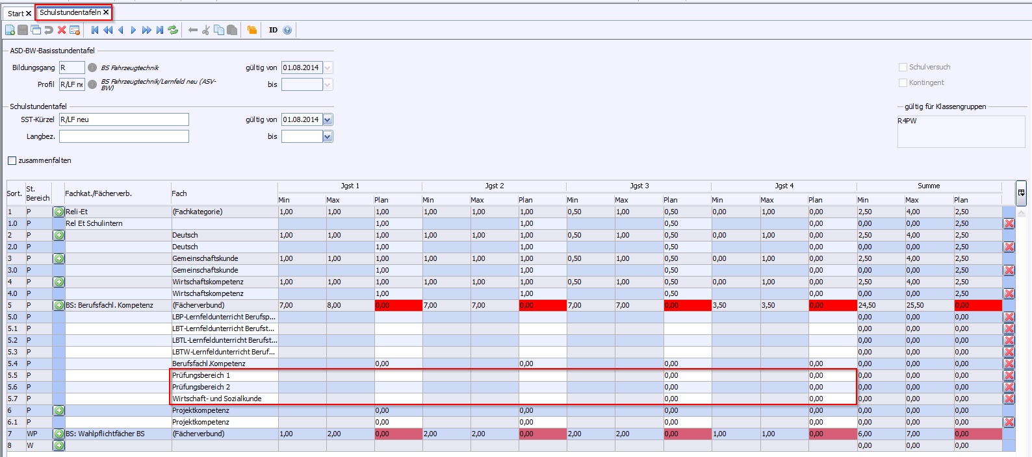
Task: Enable the zusammenfalten checkbox
Action: (12, 160)
